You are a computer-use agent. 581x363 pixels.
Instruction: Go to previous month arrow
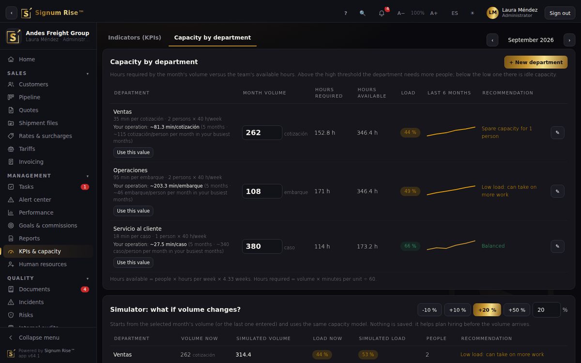(492, 40)
